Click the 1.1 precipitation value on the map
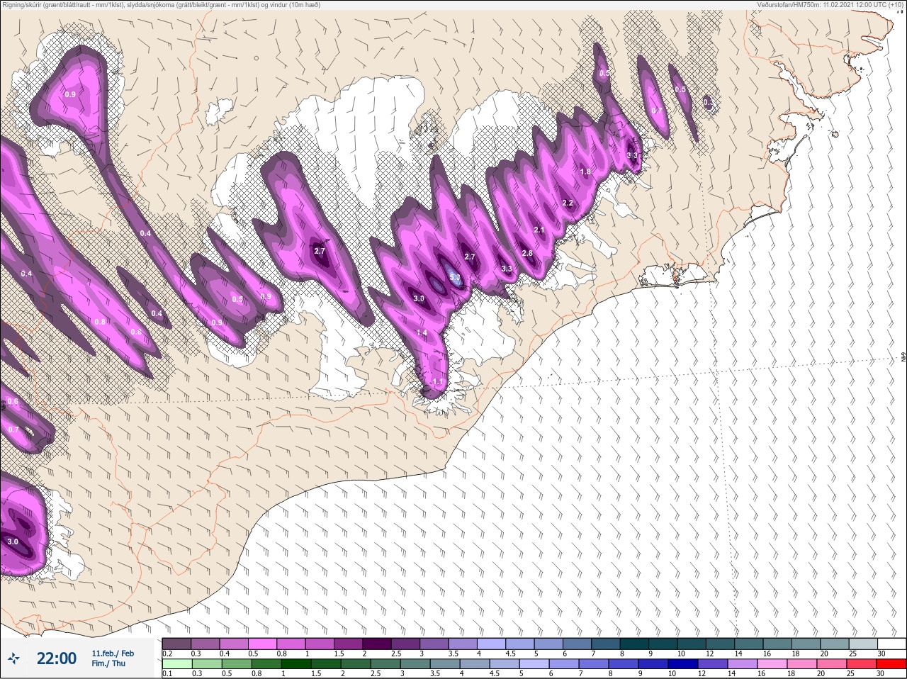907x679 pixels. pos(437,382)
